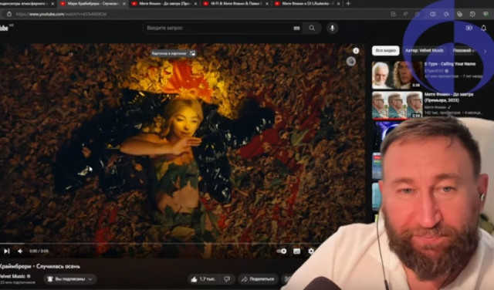494x290 pixels.
Task: Skip to the next video
Action: 6,251
